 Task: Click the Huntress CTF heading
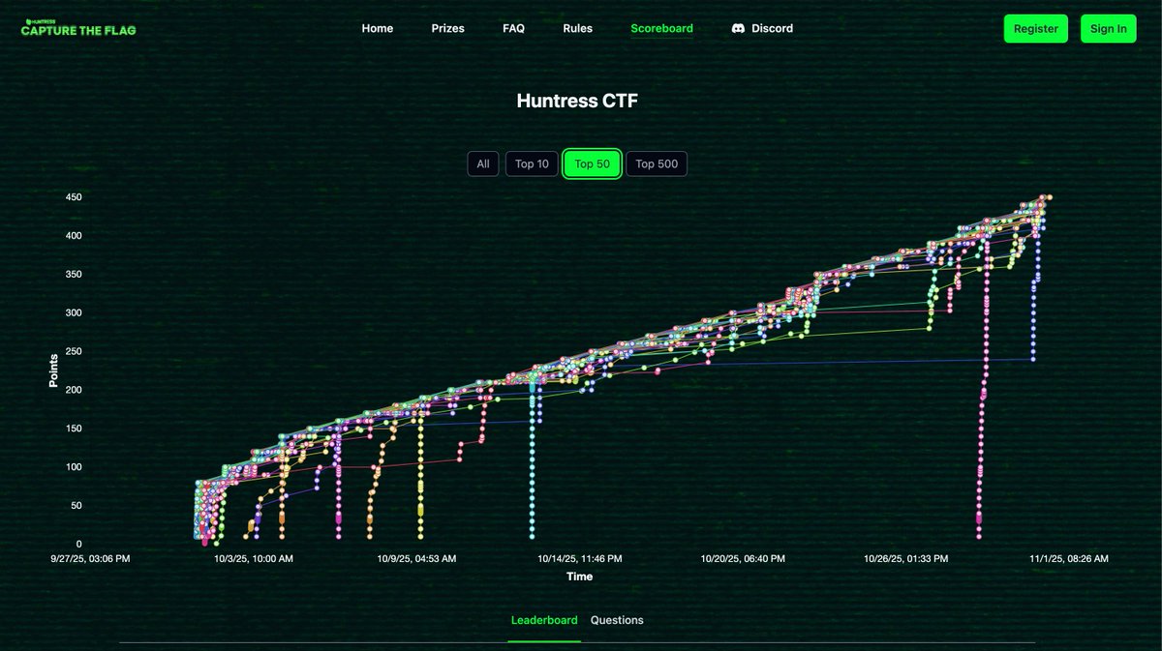click(577, 101)
